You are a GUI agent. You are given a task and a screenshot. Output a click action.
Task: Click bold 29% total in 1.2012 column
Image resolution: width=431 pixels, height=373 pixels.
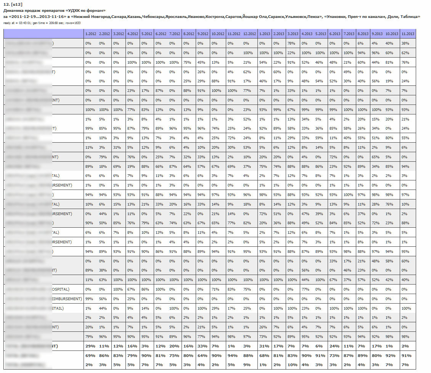[x=90, y=346]
